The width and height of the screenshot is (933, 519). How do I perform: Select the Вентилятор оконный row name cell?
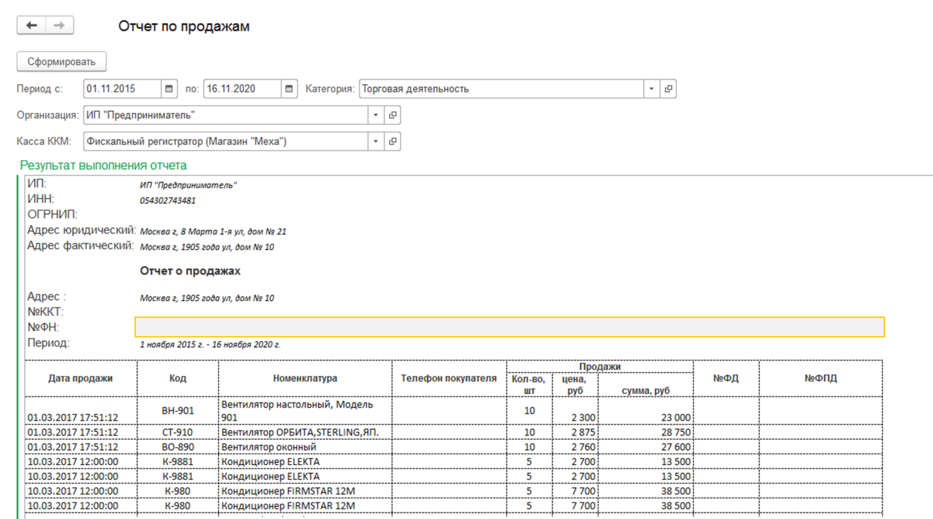point(305,447)
